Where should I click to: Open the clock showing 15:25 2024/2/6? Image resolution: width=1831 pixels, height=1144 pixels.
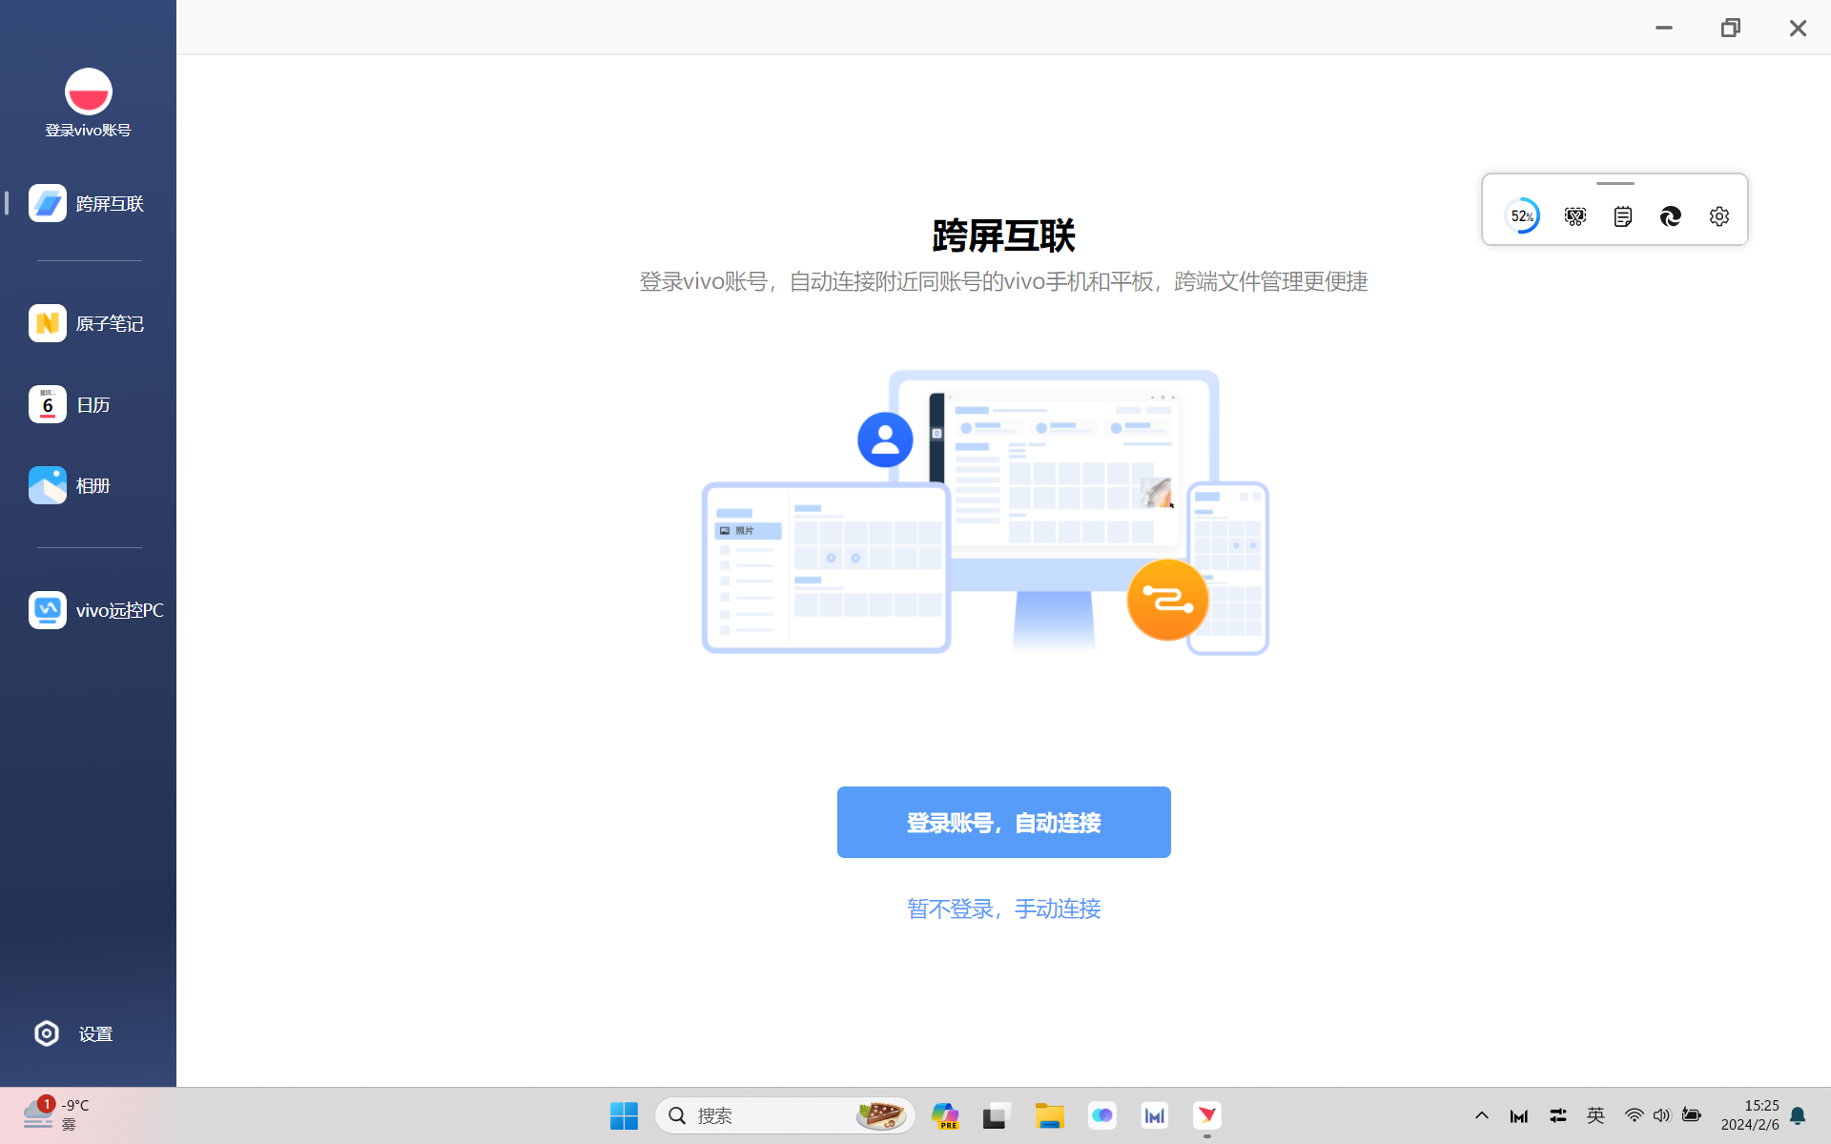[x=1750, y=1115]
